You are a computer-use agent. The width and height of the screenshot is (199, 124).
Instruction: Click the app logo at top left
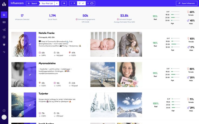(4, 4)
